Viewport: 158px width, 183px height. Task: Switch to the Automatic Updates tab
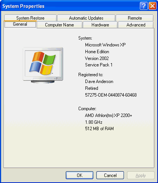(86, 18)
